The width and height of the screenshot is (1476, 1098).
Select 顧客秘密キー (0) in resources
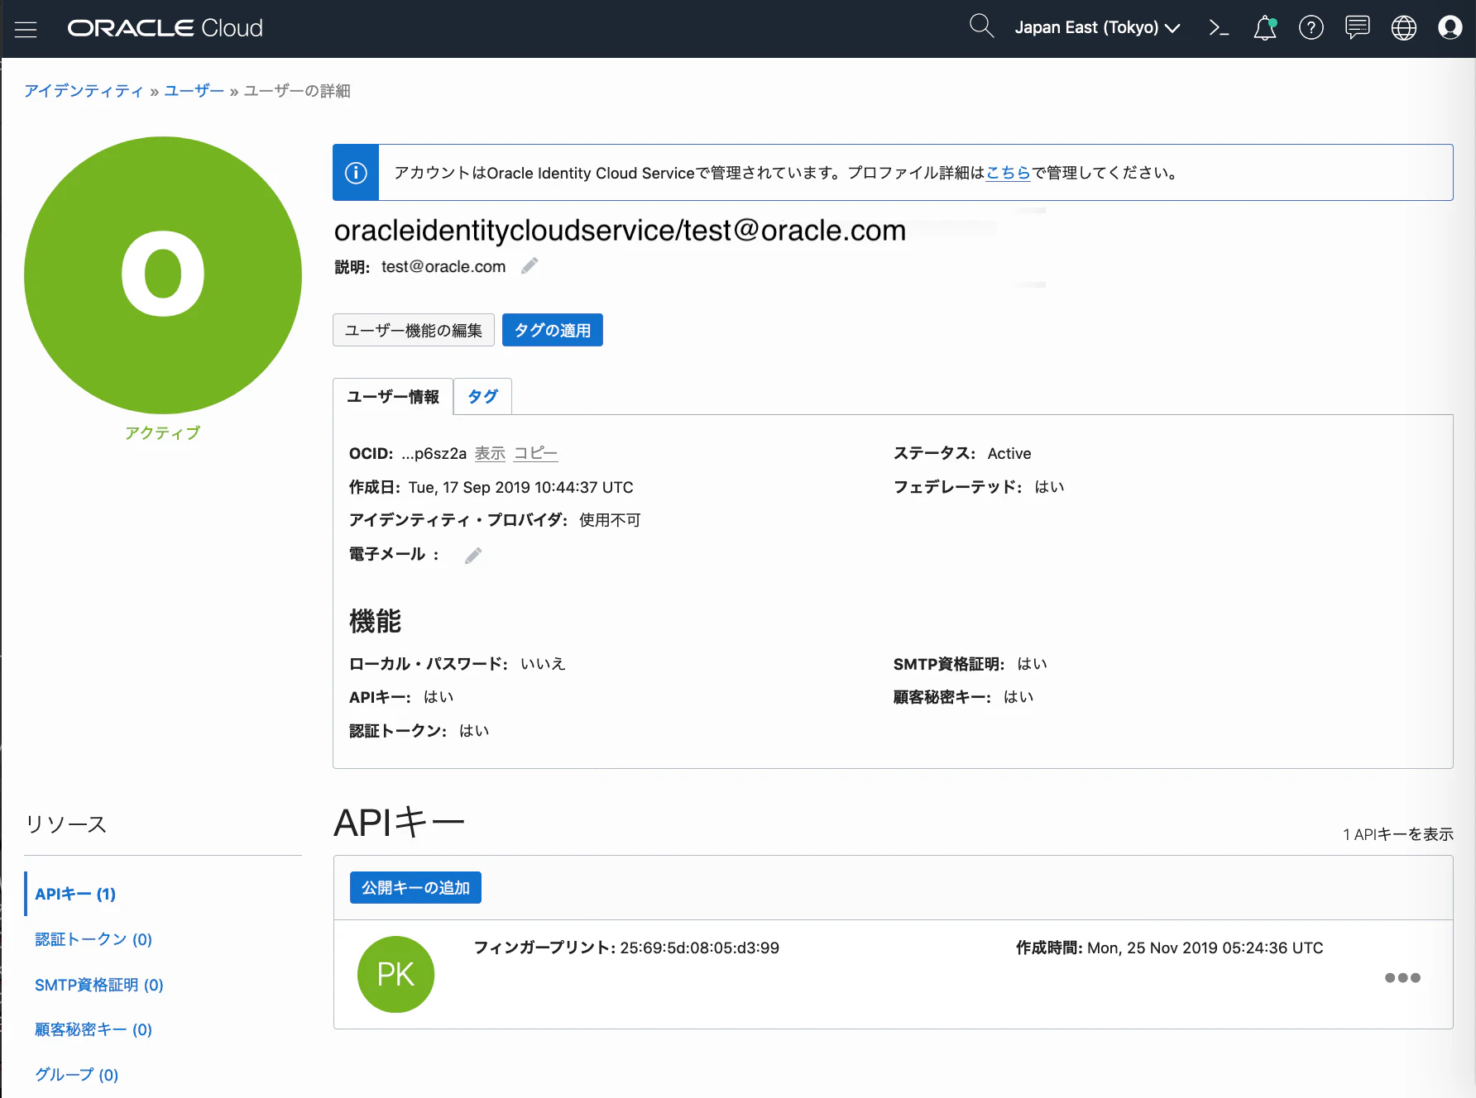pyautogui.click(x=93, y=1029)
